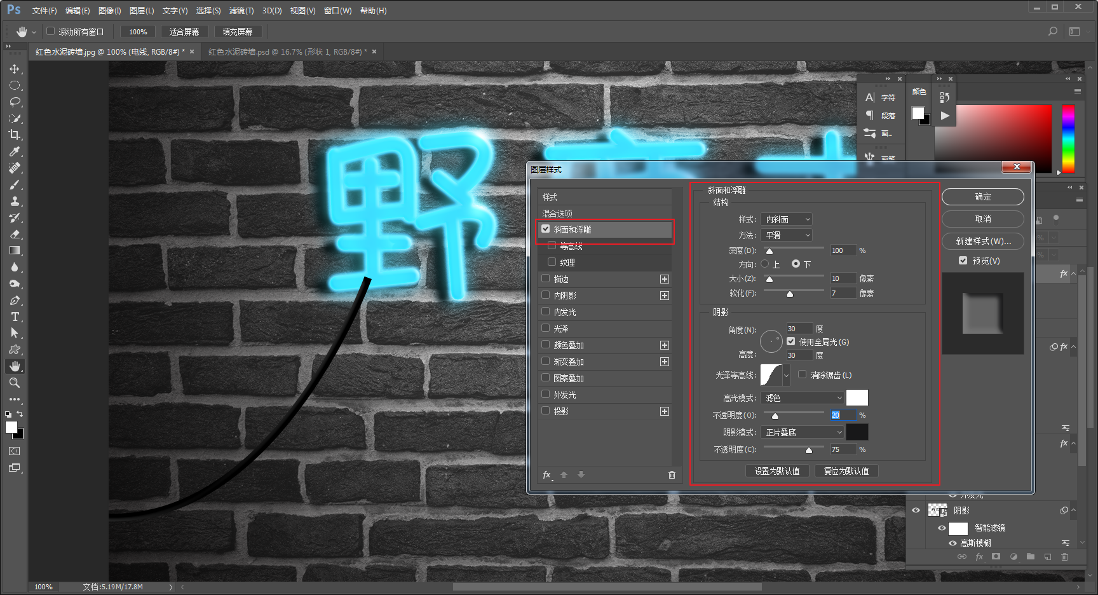Enable the Inner Shadow (内阴影) checkbox
The height and width of the screenshot is (595, 1098).
pyautogui.click(x=546, y=295)
